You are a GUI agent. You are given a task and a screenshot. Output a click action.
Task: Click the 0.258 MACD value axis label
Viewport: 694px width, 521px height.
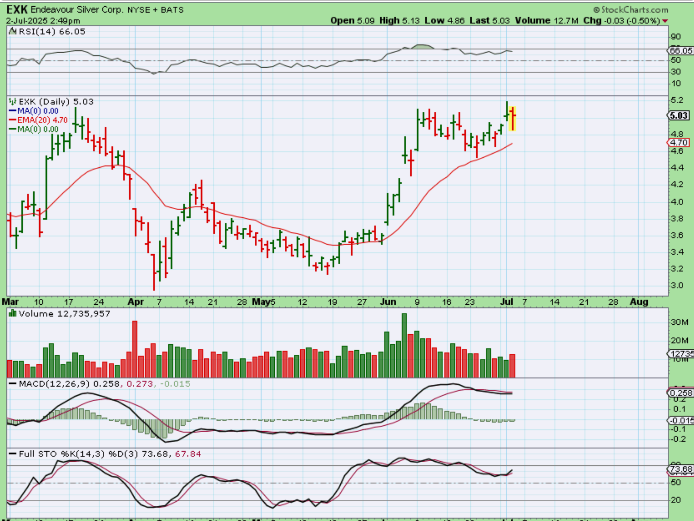[x=681, y=393]
